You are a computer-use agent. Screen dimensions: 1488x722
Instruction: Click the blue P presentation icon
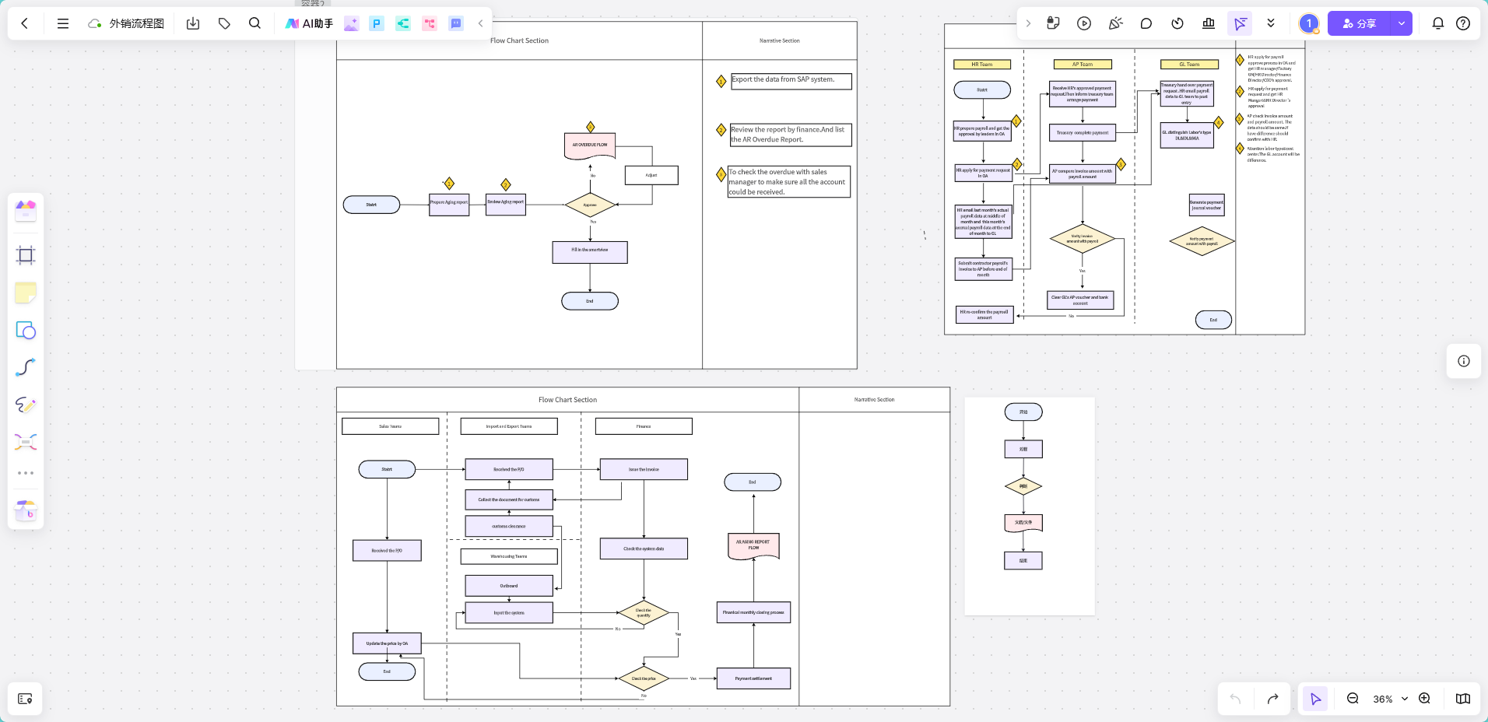377,23
